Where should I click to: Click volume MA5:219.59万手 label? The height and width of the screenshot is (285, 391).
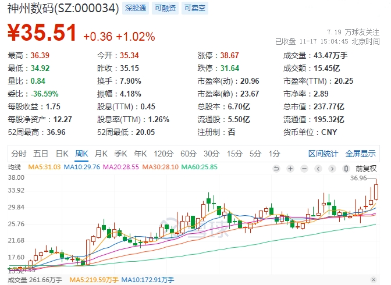pyautogui.click(x=94, y=280)
